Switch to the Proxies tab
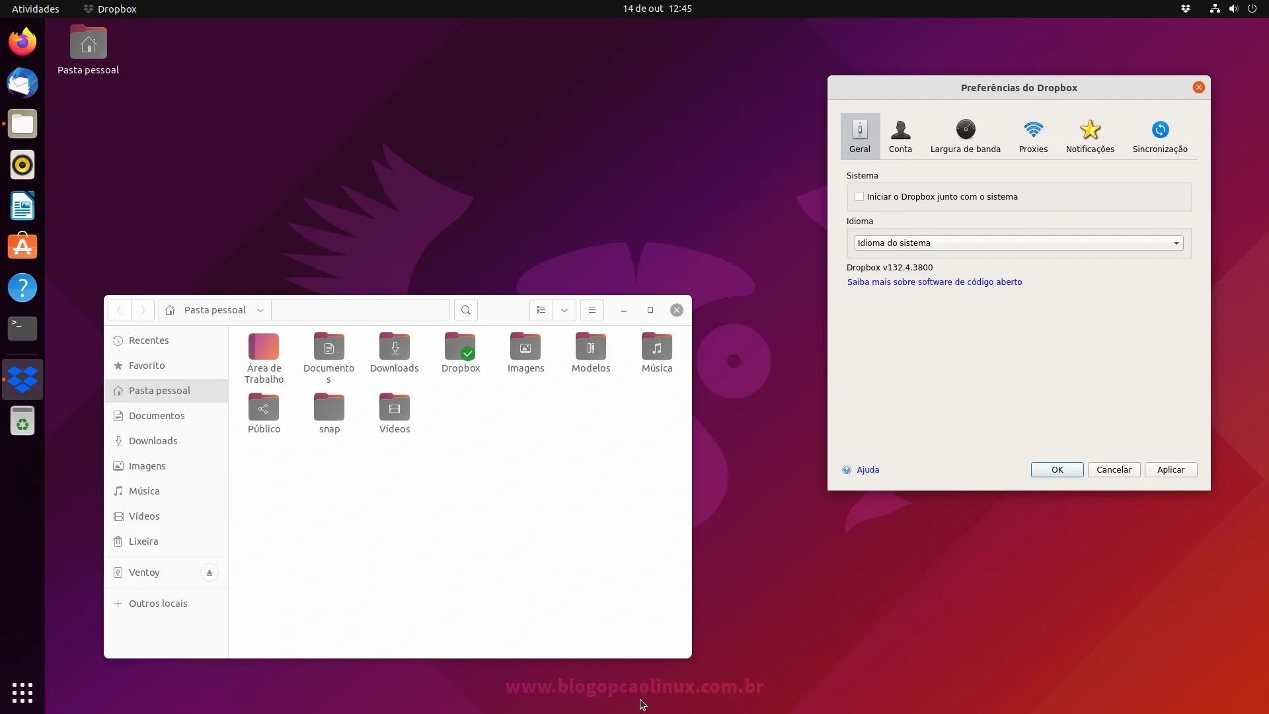This screenshot has width=1269, height=714. [x=1033, y=136]
